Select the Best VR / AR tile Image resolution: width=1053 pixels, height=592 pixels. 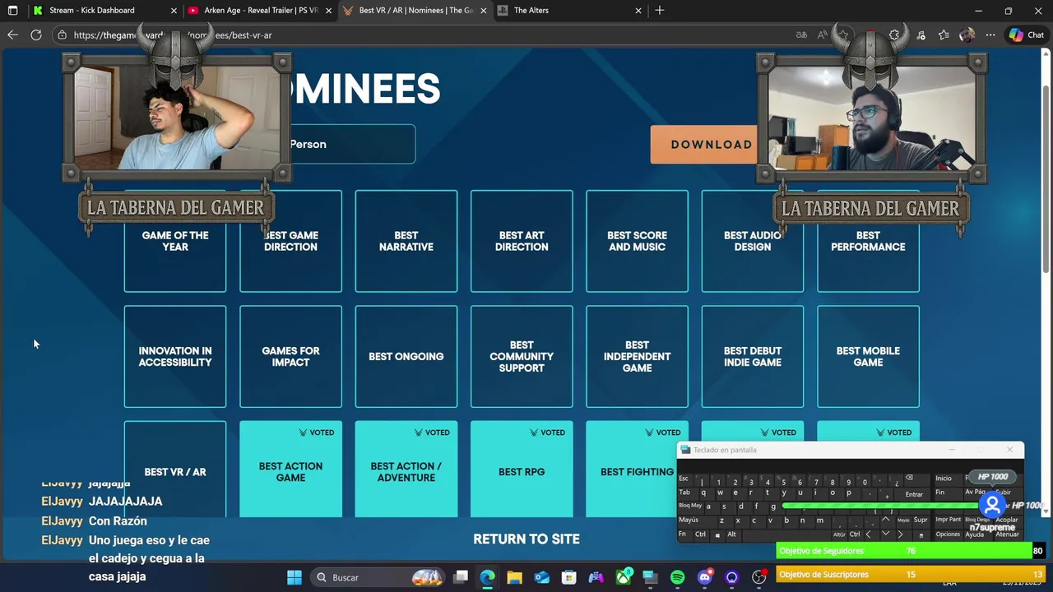pyautogui.click(x=175, y=469)
